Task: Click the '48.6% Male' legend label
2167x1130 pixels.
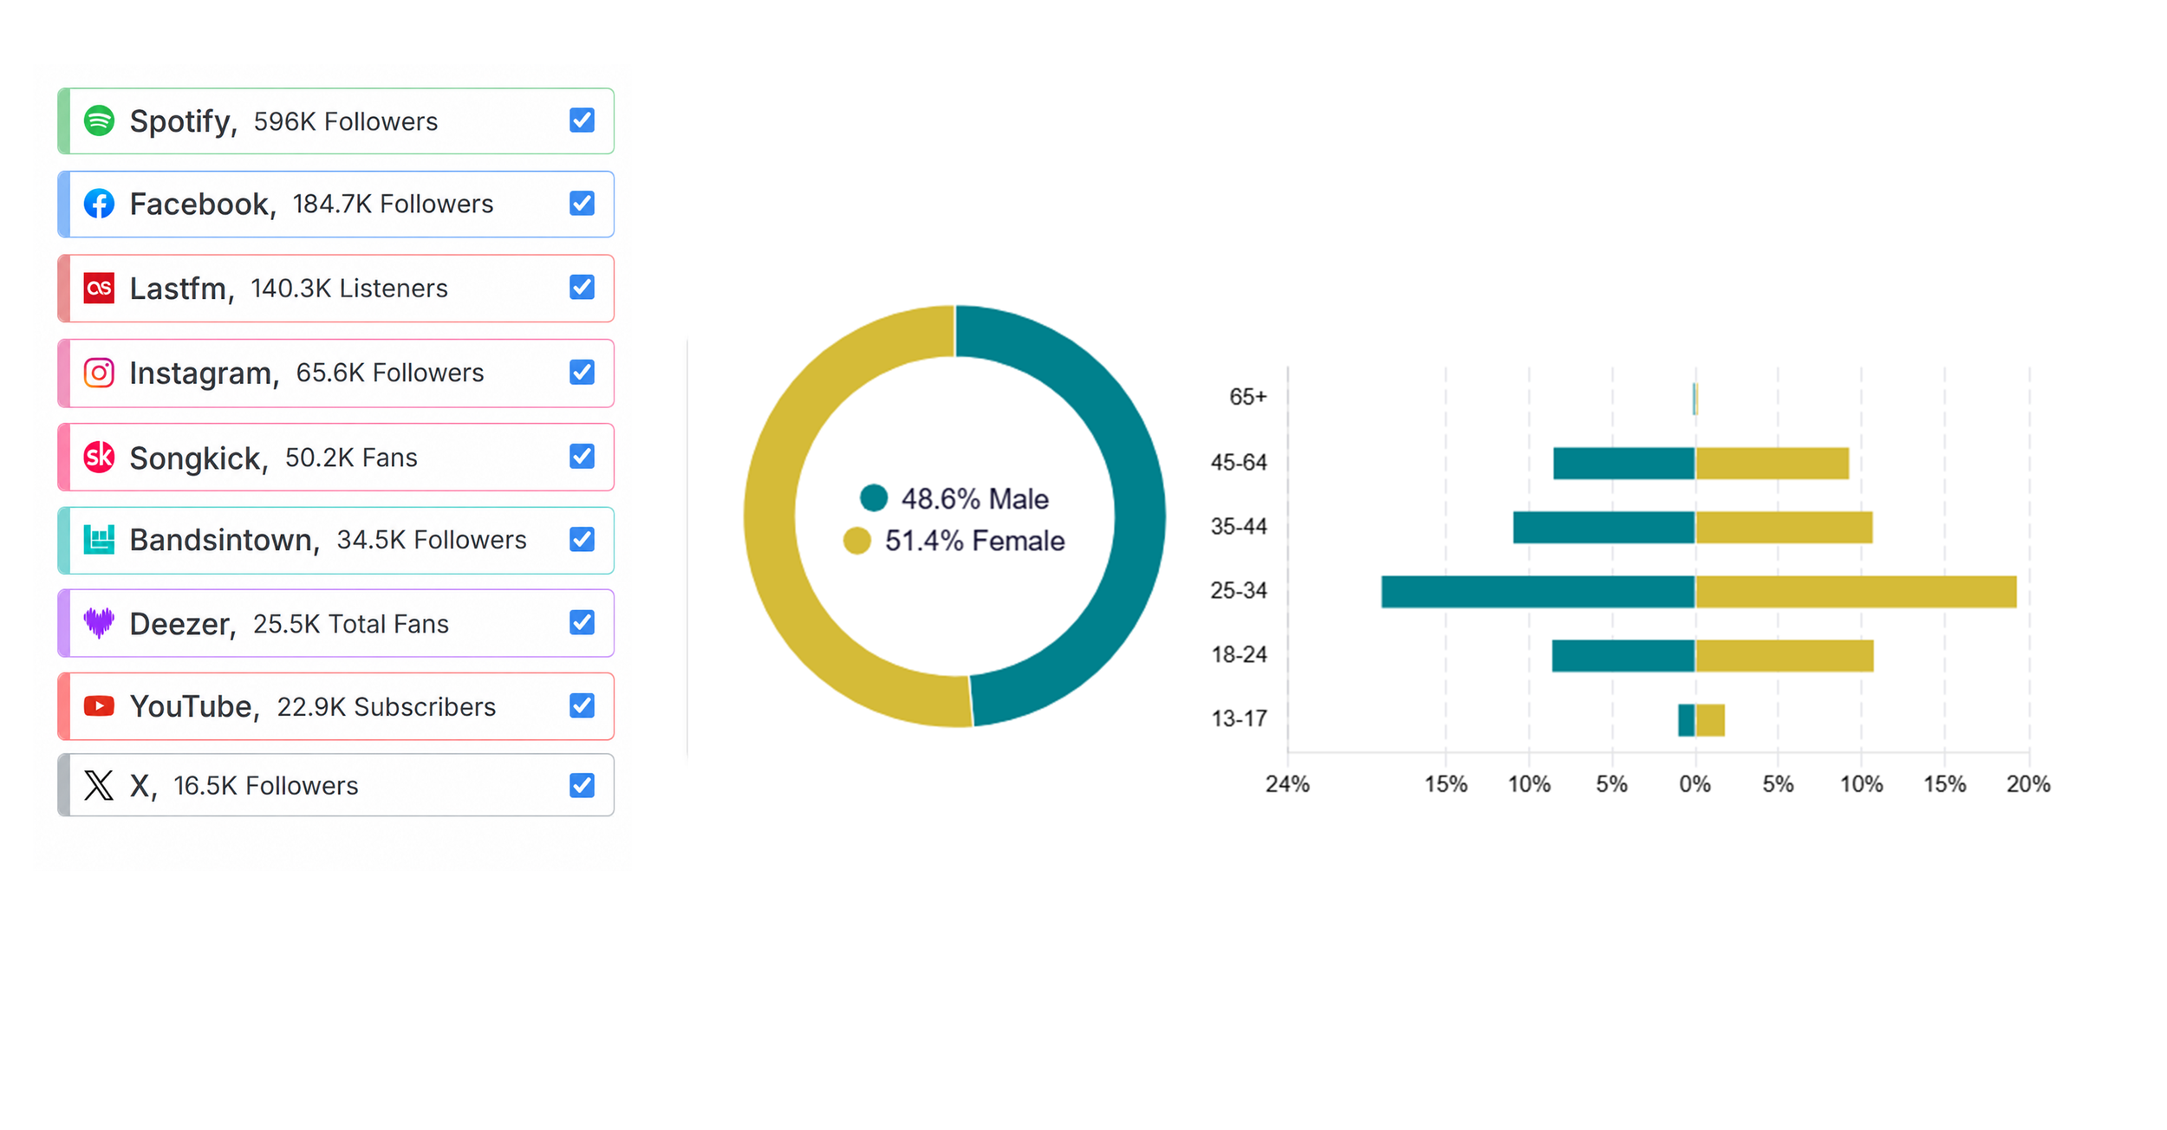Action: tap(975, 499)
